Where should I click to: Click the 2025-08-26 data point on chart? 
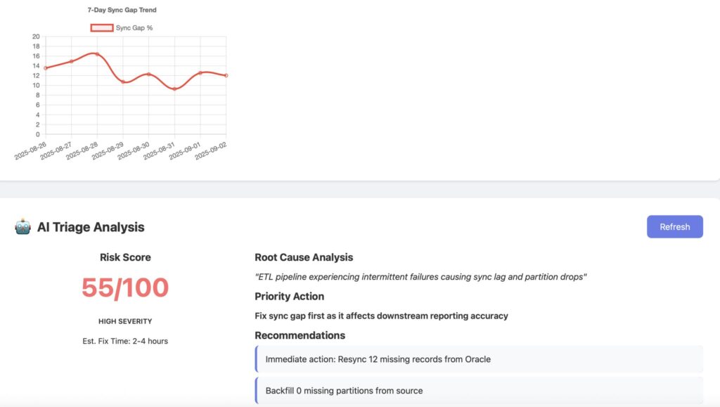click(46, 68)
